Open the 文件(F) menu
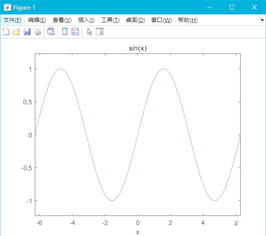Viewport: 266px width, 236px height. tap(13, 20)
